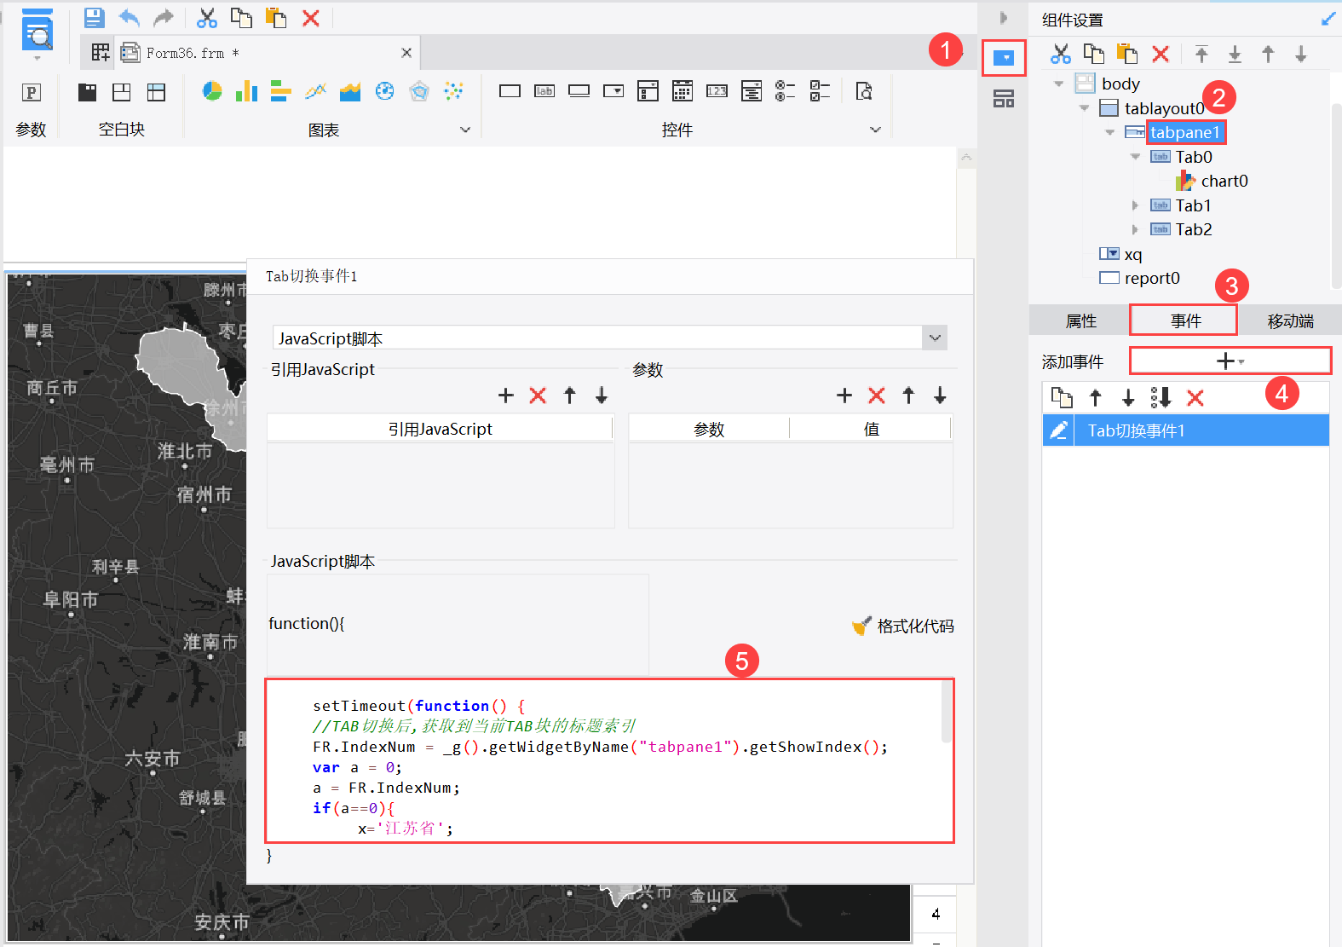Click the red delete icon in component tree toolbar

click(x=1161, y=55)
